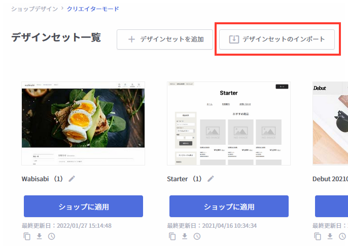Go to ショップデザイン breadcrumb link

[x=34, y=9]
